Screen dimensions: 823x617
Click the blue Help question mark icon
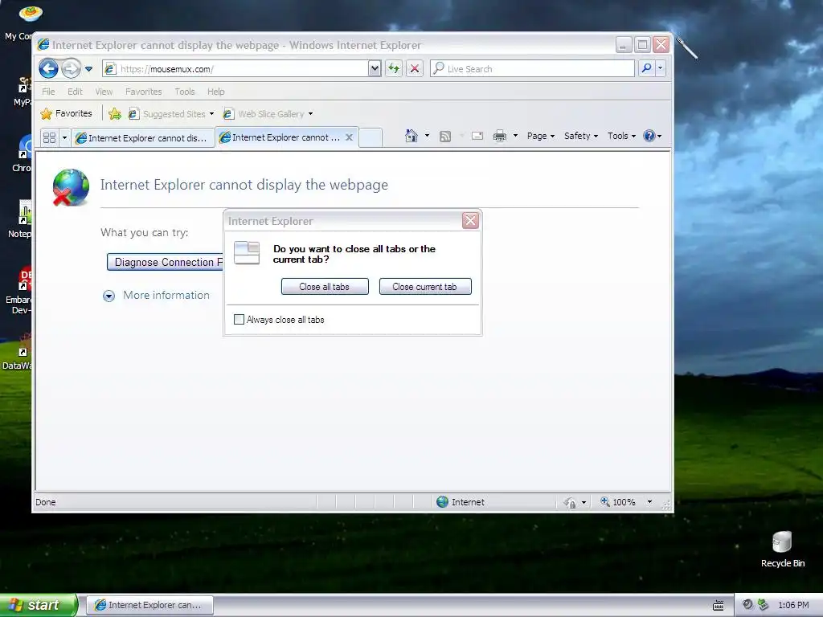click(649, 136)
